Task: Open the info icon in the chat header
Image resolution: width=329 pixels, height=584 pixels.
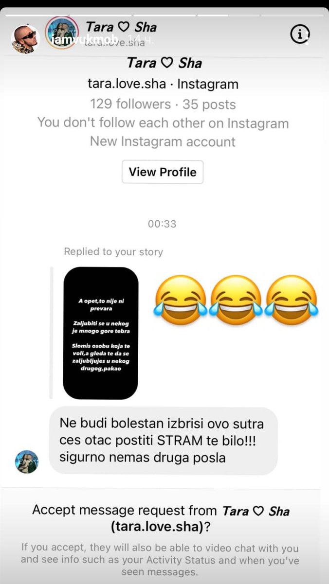Action: pos(300,34)
